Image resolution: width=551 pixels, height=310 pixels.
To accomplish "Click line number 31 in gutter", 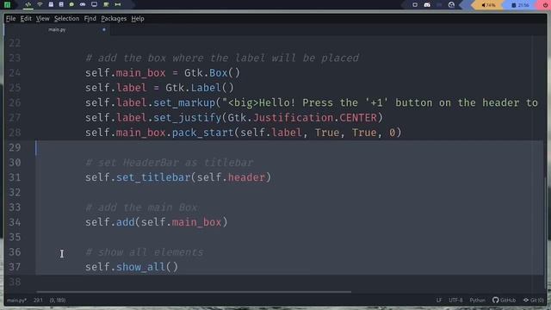I will click(x=15, y=177).
